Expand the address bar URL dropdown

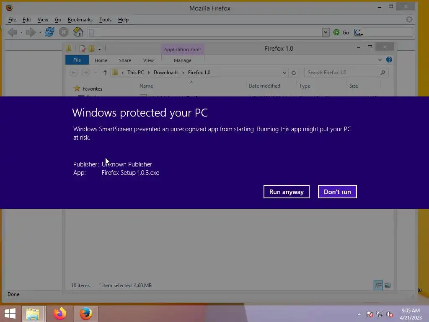coord(325,32)
